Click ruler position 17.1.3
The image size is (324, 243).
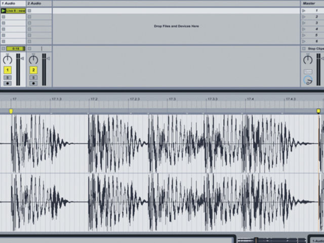[56, 99]
